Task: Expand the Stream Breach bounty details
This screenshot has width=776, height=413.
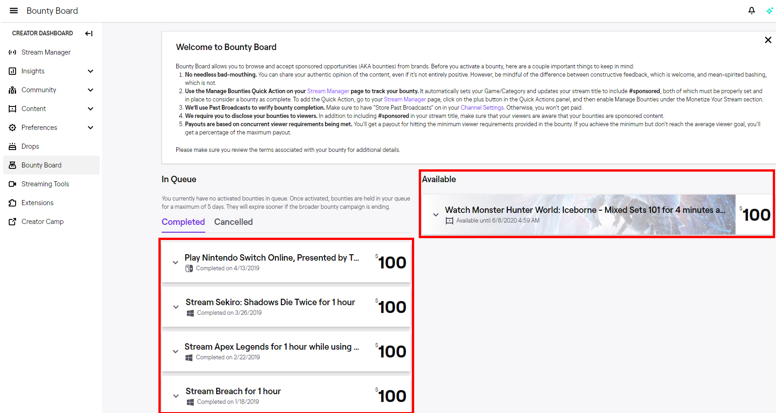Action: point(176,396)
